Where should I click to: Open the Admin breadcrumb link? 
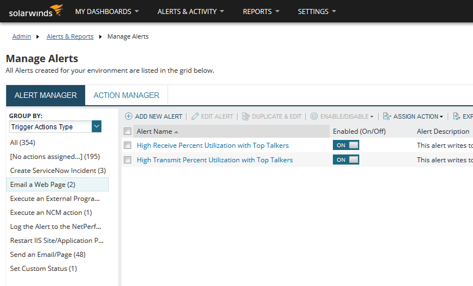tap(22, 36)
